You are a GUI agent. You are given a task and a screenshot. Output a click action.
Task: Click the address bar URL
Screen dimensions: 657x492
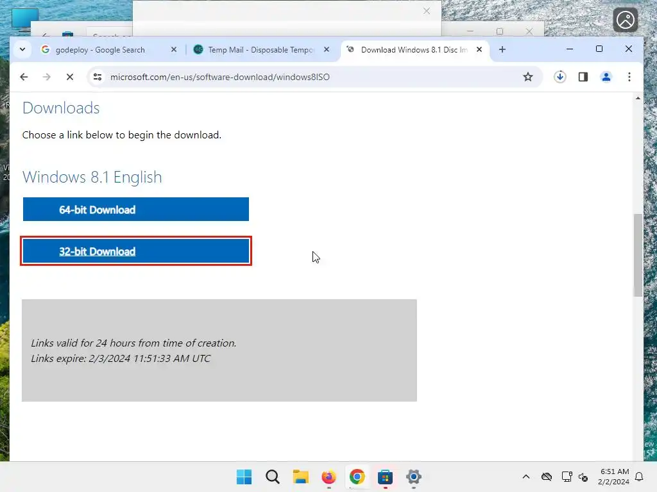[220, 77]
